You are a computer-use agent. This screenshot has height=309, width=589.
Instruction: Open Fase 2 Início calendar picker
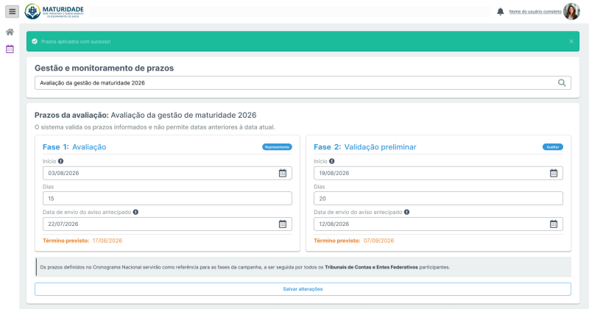554,173
